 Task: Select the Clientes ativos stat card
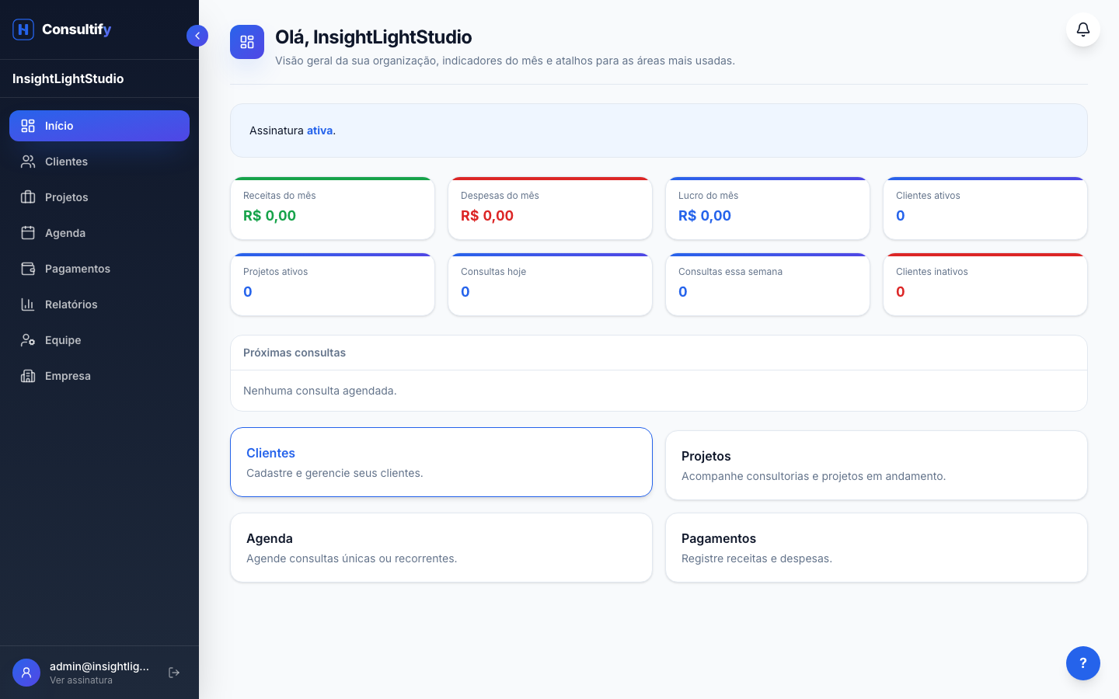(985, 208)
